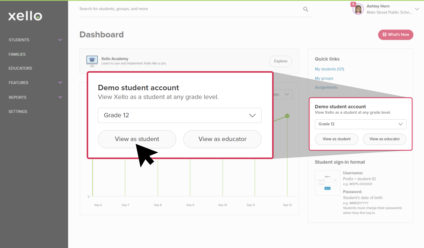Click the small View as student button
Screen dimensions: 424x248
[x=337, y=139]
